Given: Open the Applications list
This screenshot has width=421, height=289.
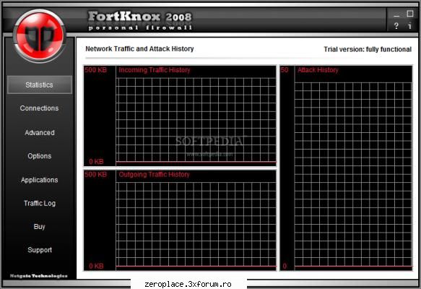Looking at the screenshot, I should pyautogui.click(x=40, y=180).
